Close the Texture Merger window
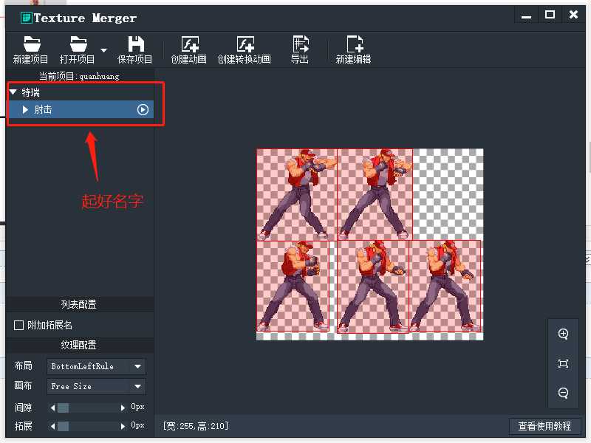 point(573,15)
